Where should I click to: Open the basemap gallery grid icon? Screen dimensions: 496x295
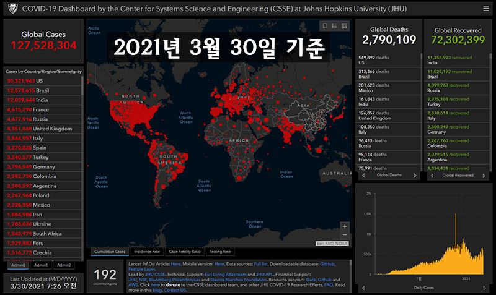345,26
